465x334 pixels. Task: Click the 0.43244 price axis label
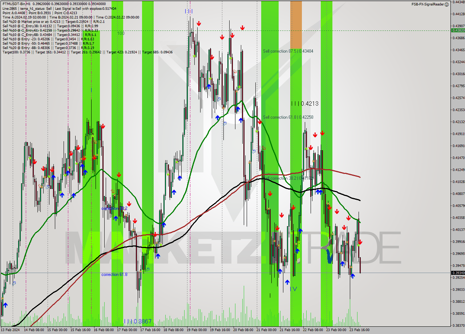[458, 62]
